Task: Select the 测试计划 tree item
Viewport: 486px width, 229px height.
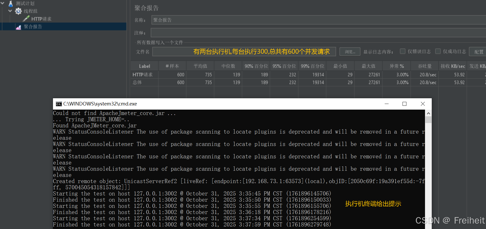Action: [25, 4]
